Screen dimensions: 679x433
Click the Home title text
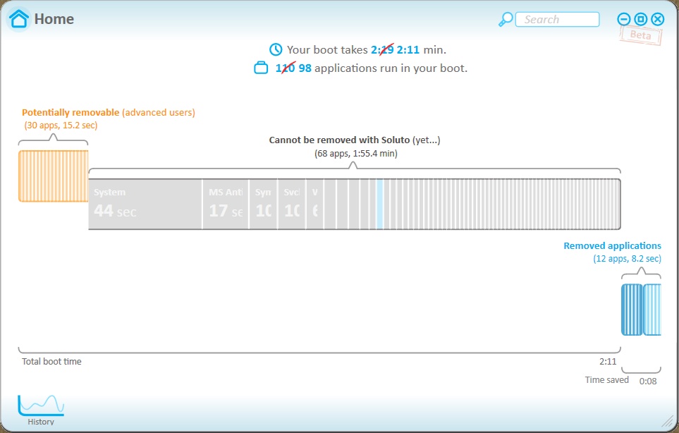click(54, 19)
